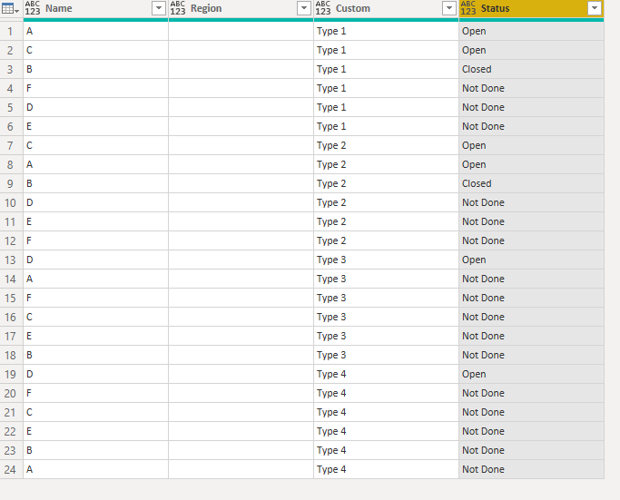This screenshot has height=500, width=620.
Task: Click 'Open' status in row 2
Action: (x=531, y=50)
